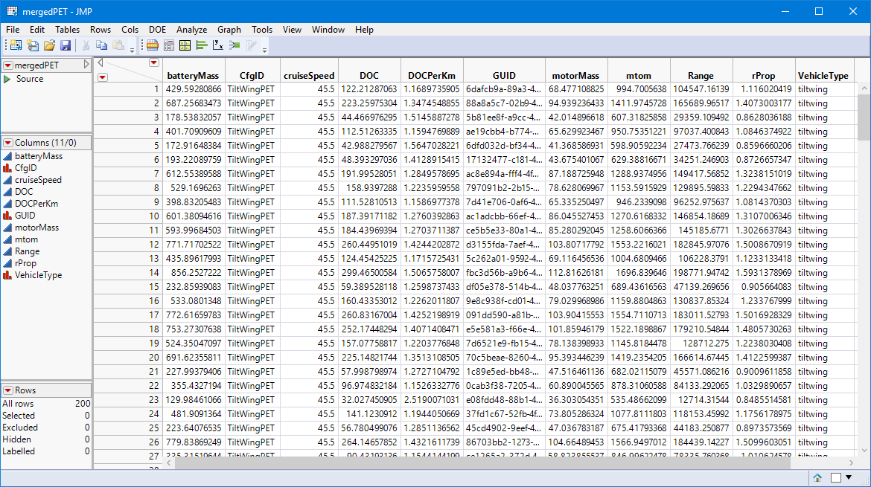This screenshot has width=871, height=487.
Task: Open the Analyze menu
Action: point(191,30)
